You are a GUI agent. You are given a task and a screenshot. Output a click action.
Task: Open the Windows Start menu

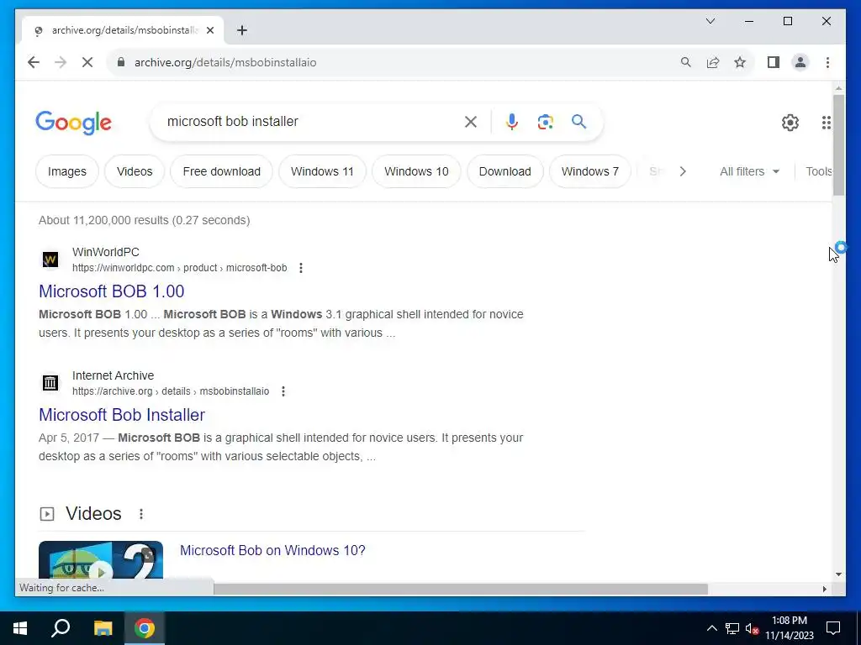pyautogui.click(x=20, y=628)
